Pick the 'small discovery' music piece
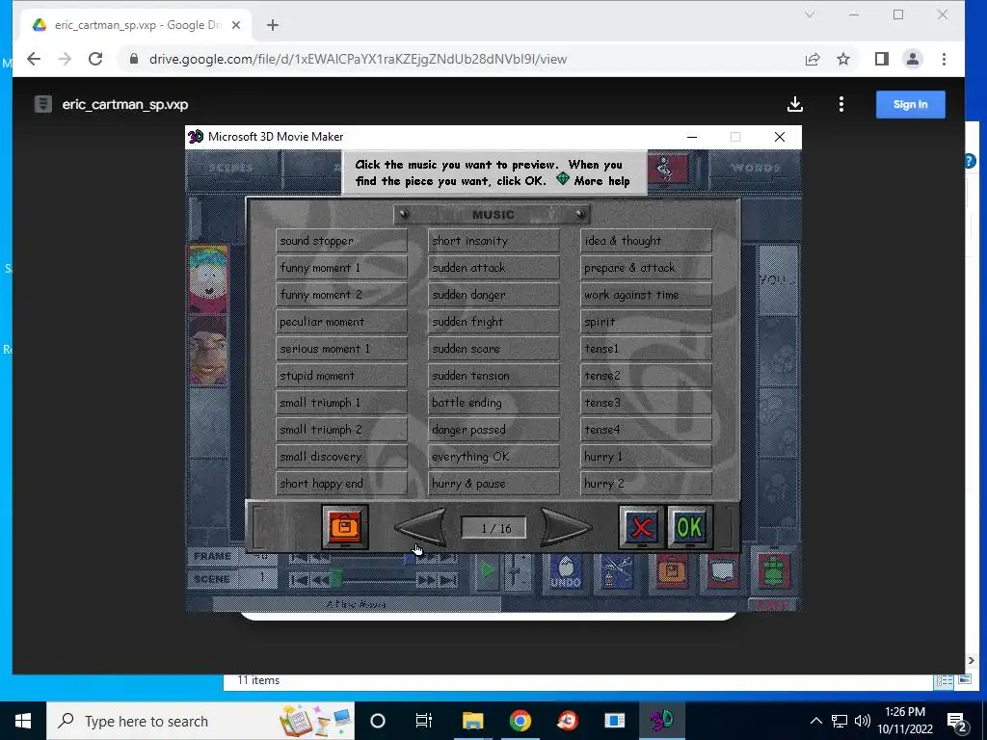 341,457
